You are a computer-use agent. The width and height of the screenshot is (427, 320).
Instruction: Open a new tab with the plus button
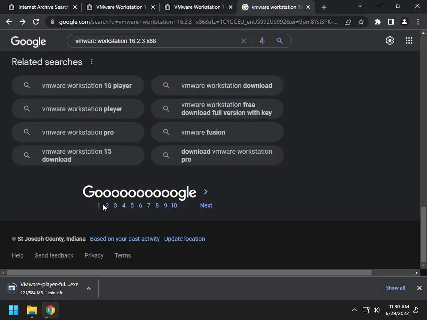tap(324, 7)
